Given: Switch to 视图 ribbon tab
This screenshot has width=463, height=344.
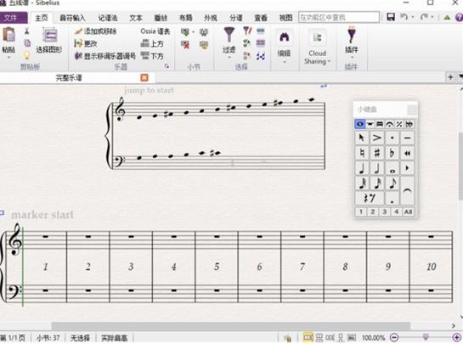Looking at the screenshot, I should click(285, 18).
